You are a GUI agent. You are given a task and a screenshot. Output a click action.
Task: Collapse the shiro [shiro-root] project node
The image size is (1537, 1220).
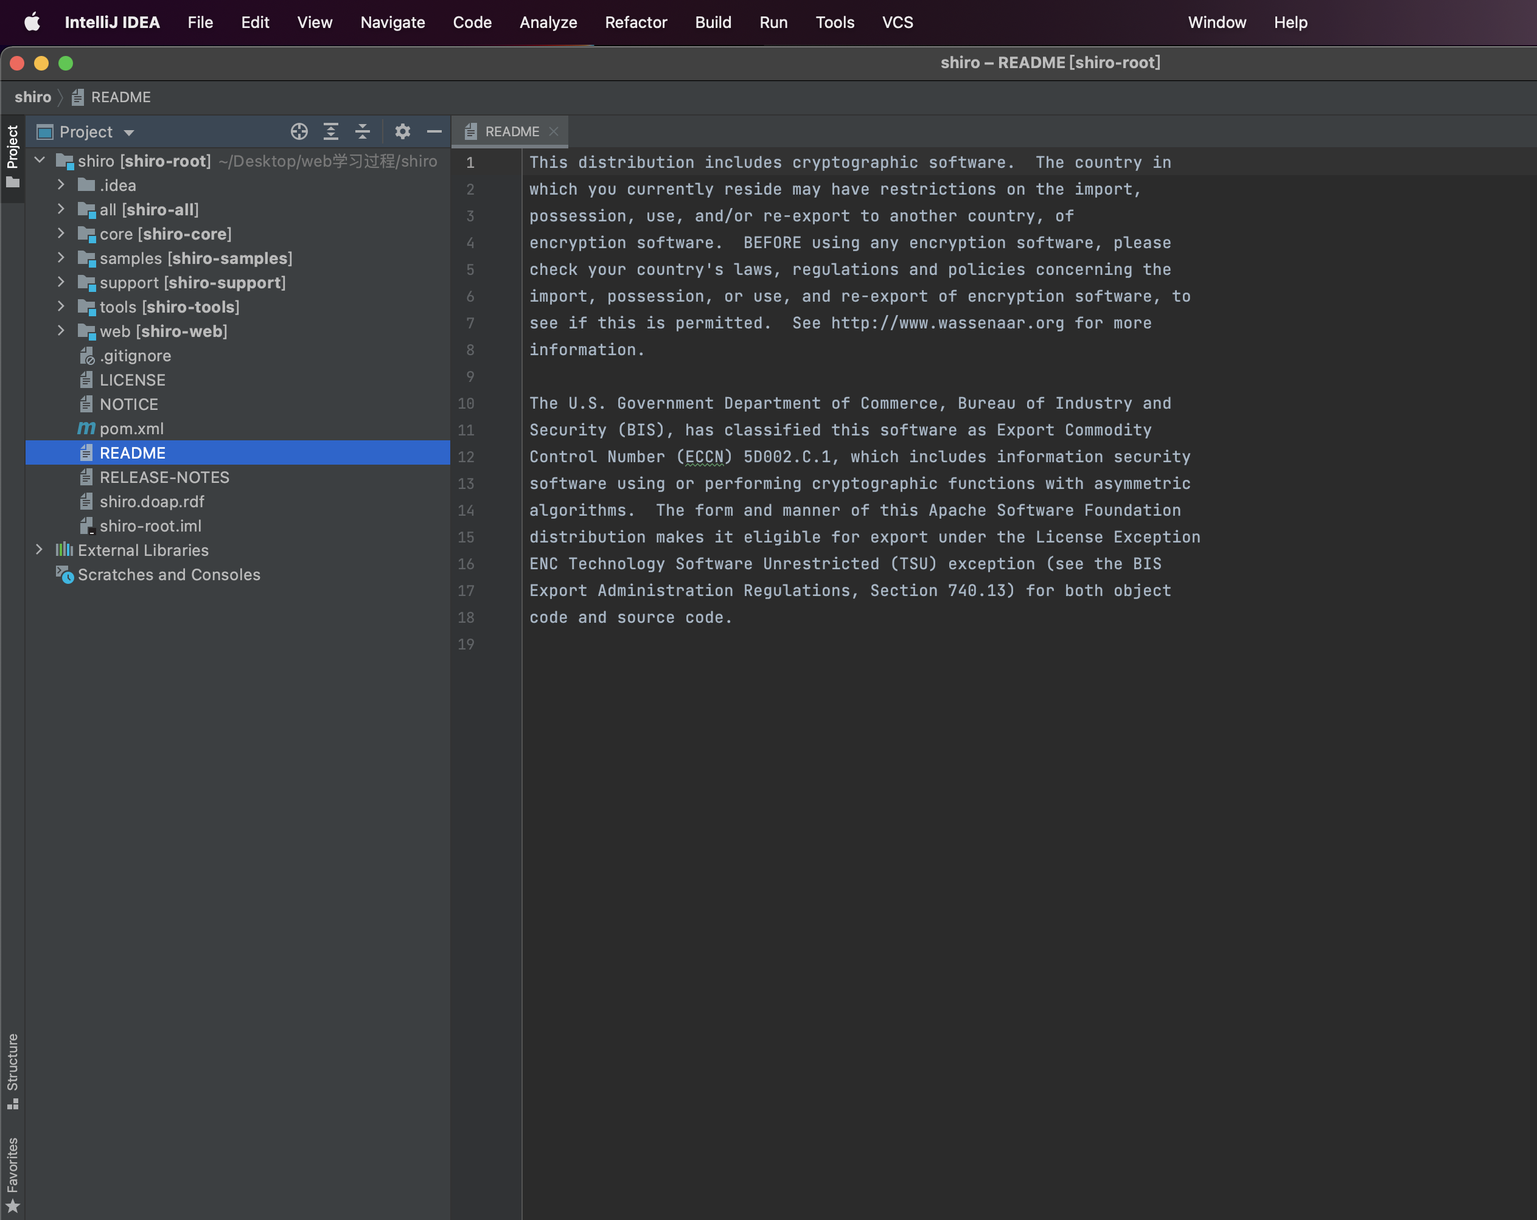pos(40,161)
